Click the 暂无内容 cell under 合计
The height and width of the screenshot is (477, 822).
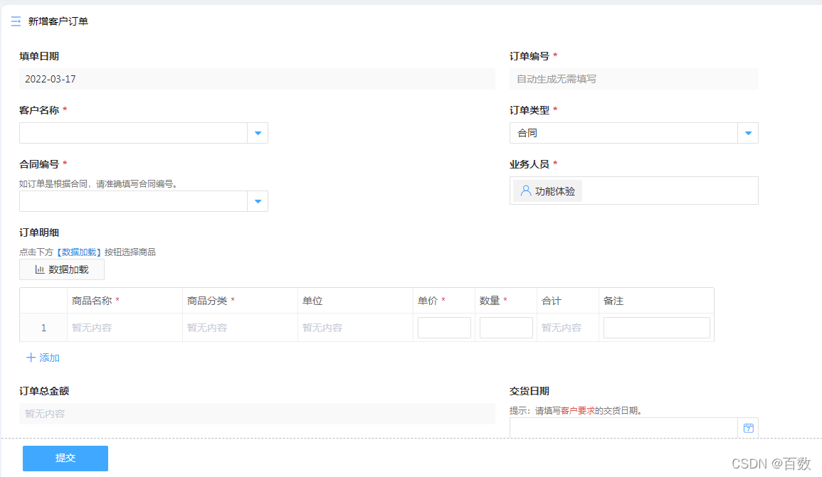[568, 328]
